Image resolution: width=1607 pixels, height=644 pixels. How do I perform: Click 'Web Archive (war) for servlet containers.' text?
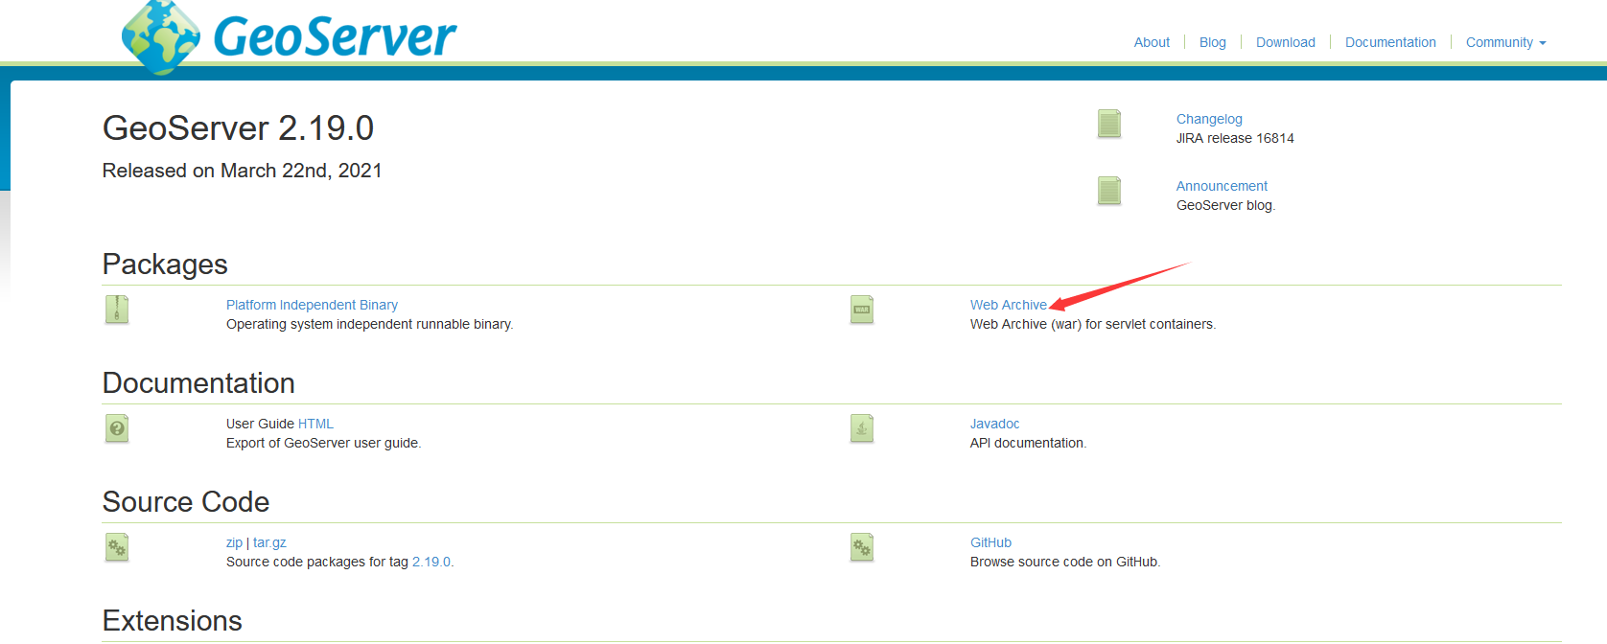point(1093,324)
